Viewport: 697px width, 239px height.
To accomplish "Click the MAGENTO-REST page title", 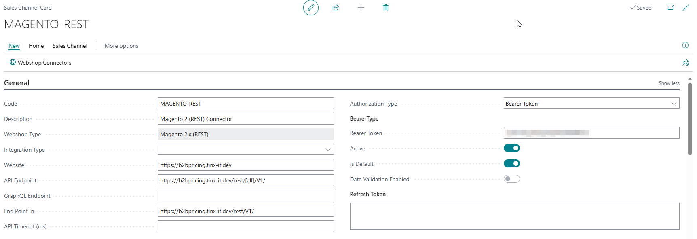I will pos(46,24).
